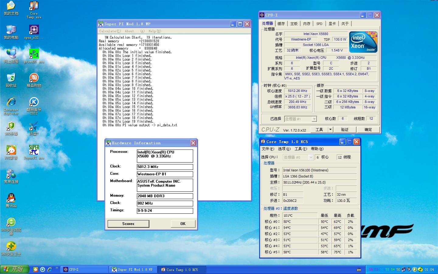Open the 工具(T) menu in Core Temp

coord(301,149)
